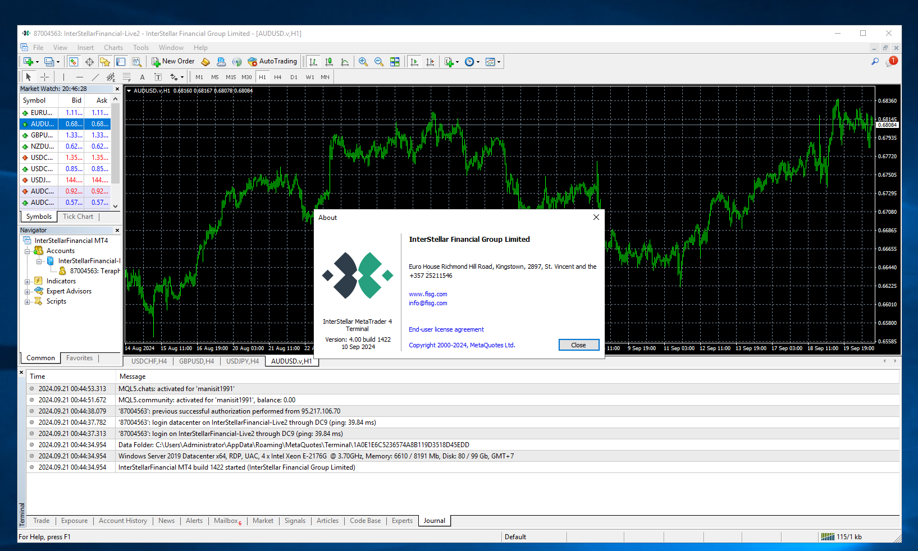Open the MetaEditor book icon
This screenshot has height=551, width=918.
[205, 62]
